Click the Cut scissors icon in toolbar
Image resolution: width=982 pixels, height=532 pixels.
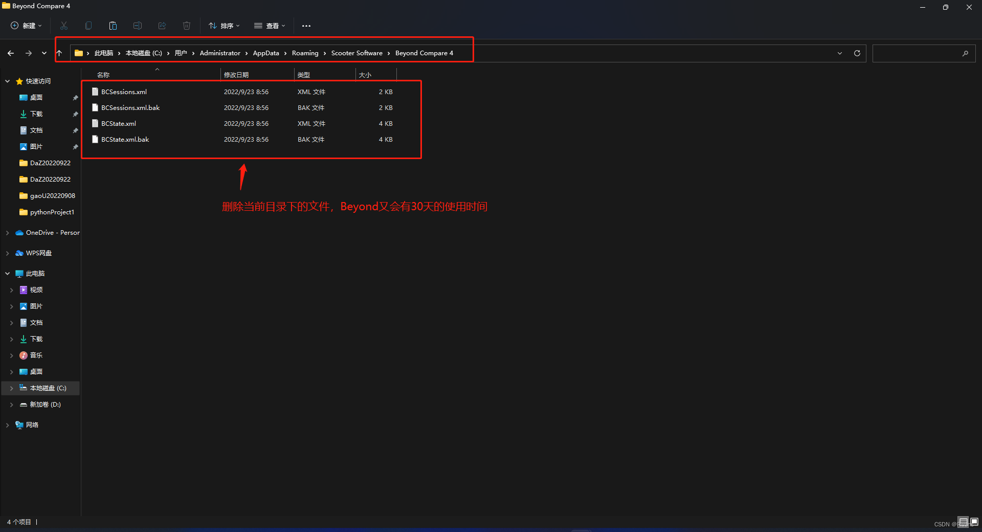[x=64, y=26]
